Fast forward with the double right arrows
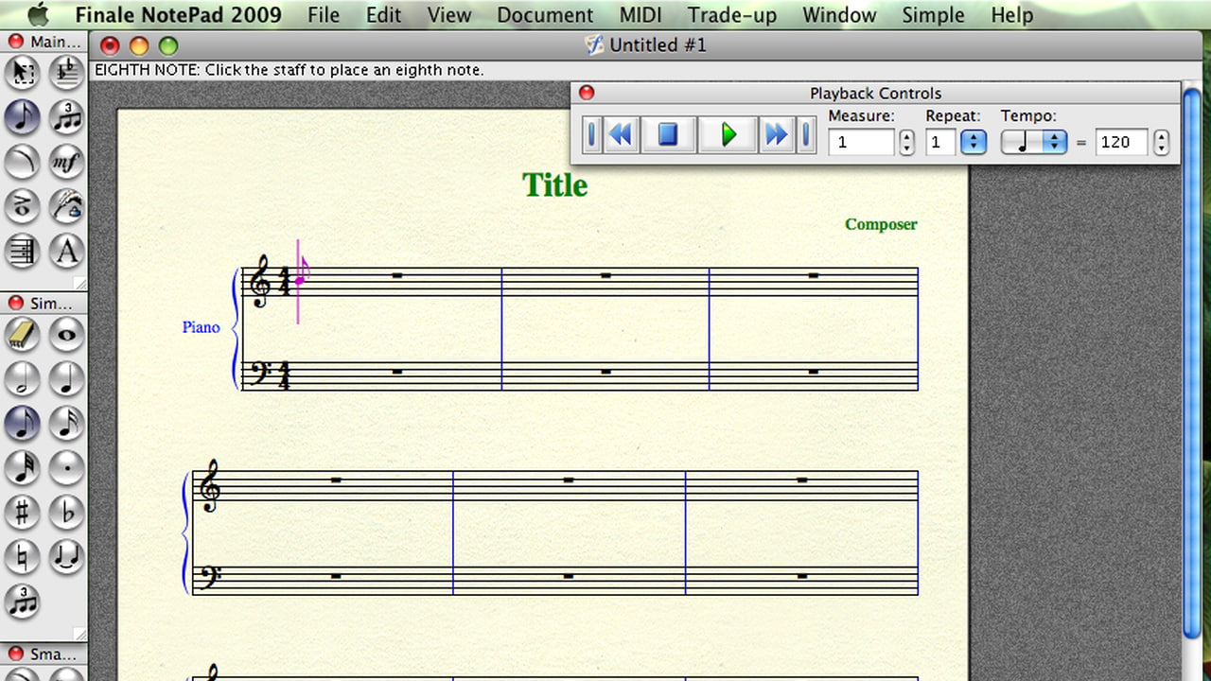 click(776, 135)
